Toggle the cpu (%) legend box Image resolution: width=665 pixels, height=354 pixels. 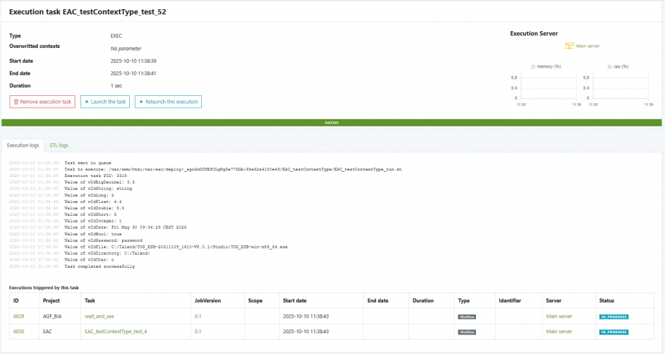point(609,67)
